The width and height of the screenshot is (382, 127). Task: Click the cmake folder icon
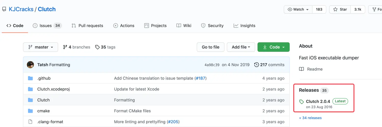click(x=31, y=111)
